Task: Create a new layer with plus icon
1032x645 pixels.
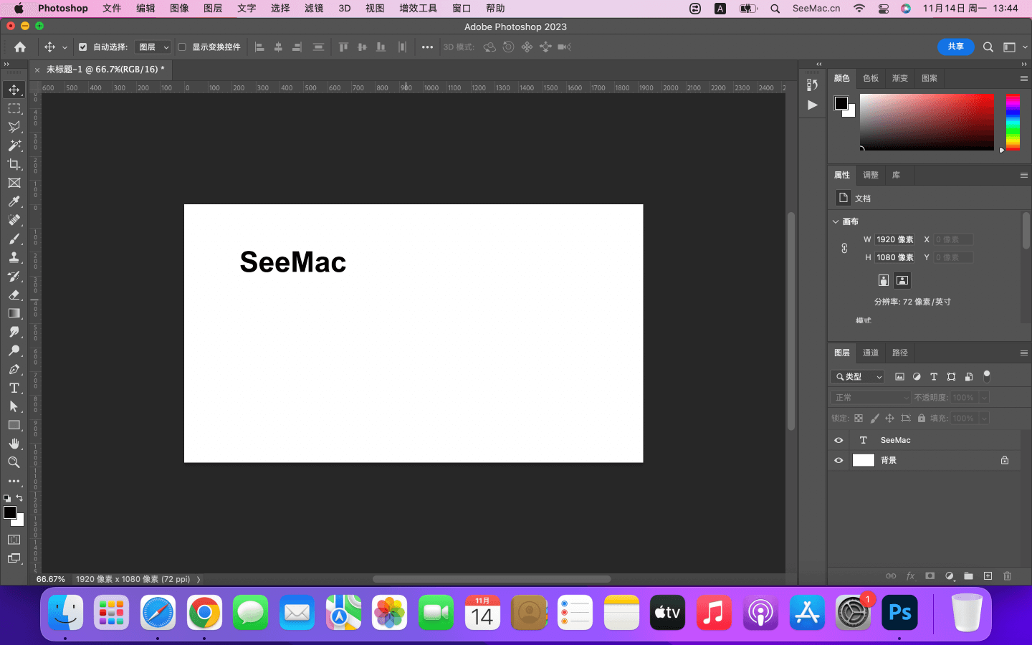Action: 988,575
